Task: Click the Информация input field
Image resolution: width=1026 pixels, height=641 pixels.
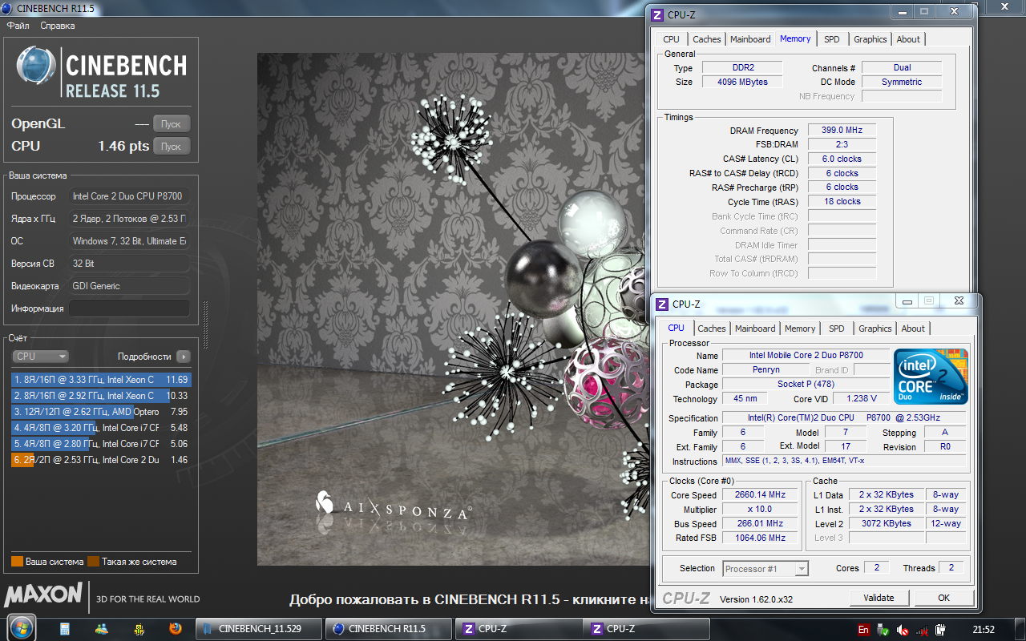Action: tap(129, 308)
